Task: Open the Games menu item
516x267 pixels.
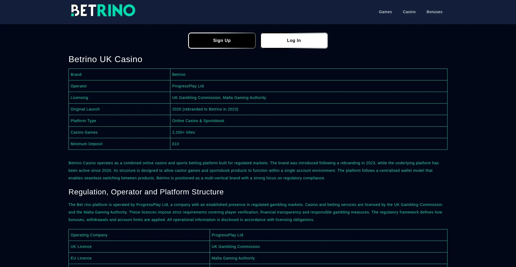Action: (385, 12)
